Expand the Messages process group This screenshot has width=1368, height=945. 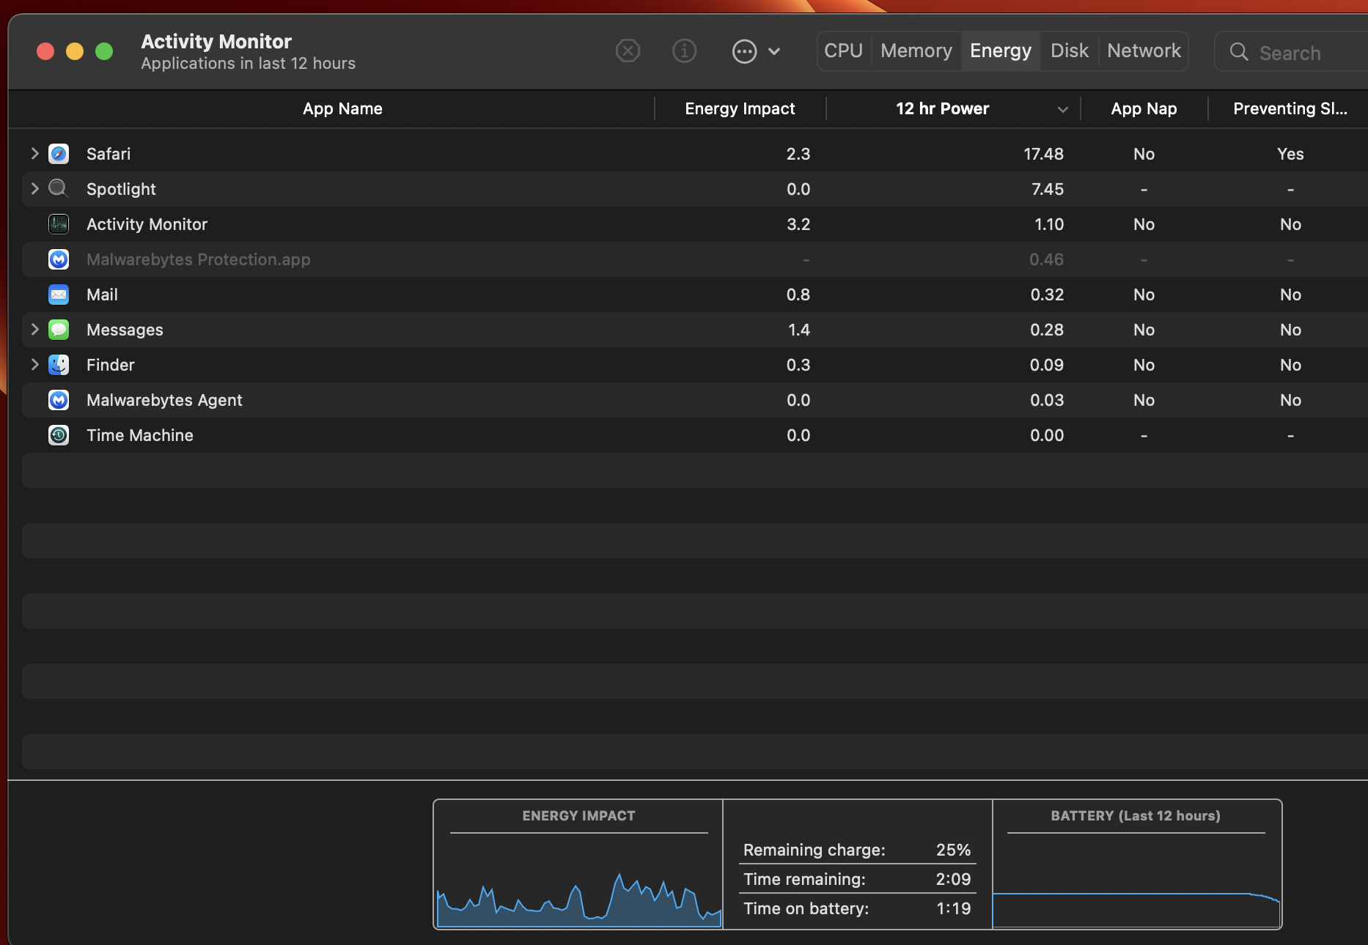tap(34, 329)
